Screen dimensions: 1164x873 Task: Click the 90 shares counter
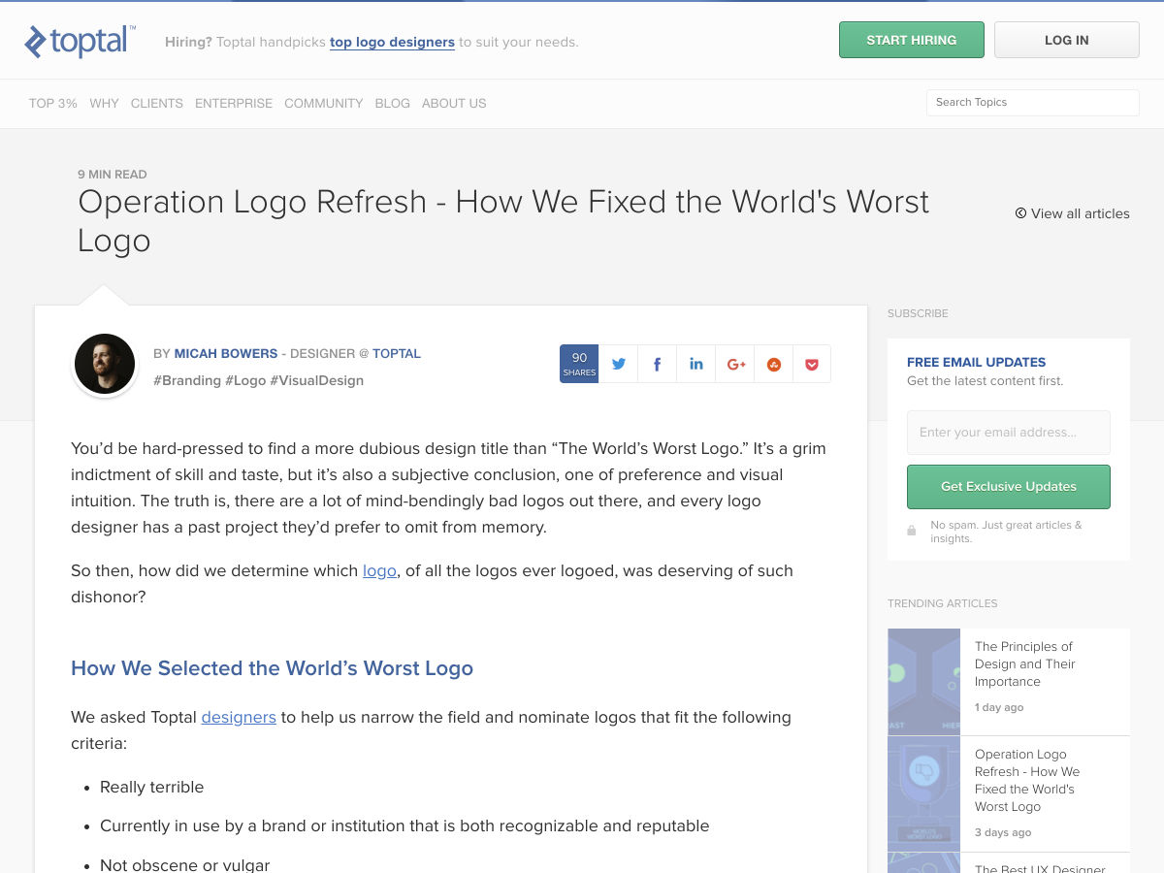(x=579, y=364)
